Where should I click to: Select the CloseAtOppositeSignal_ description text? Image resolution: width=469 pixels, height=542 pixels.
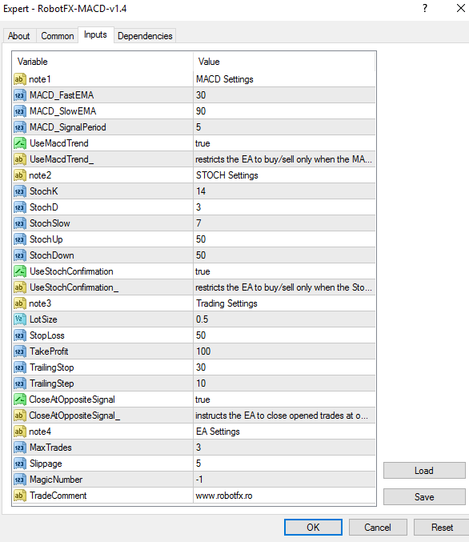click(282, 416)
